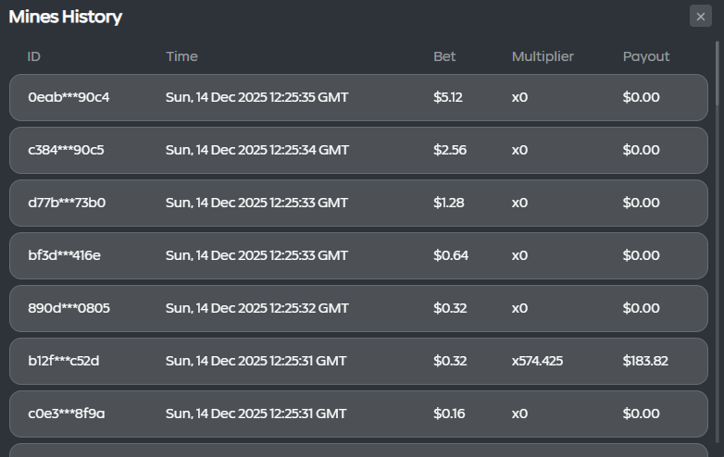Screen dimensions: 724x457
Task: Click the $0.16 bet amount
Action: click(x=449, y=414)
